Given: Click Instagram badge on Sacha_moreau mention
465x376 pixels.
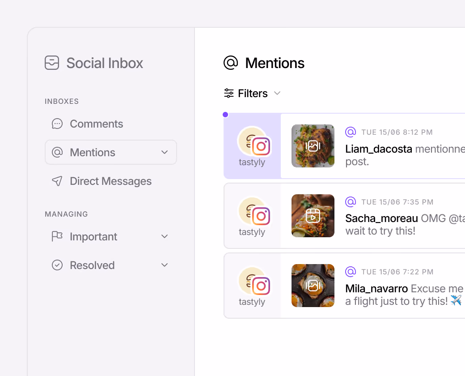Looking at the screenshot, I should (x=261, y=216).
